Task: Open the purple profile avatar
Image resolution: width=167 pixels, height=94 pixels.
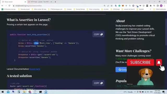Action: tap(161, 6)
